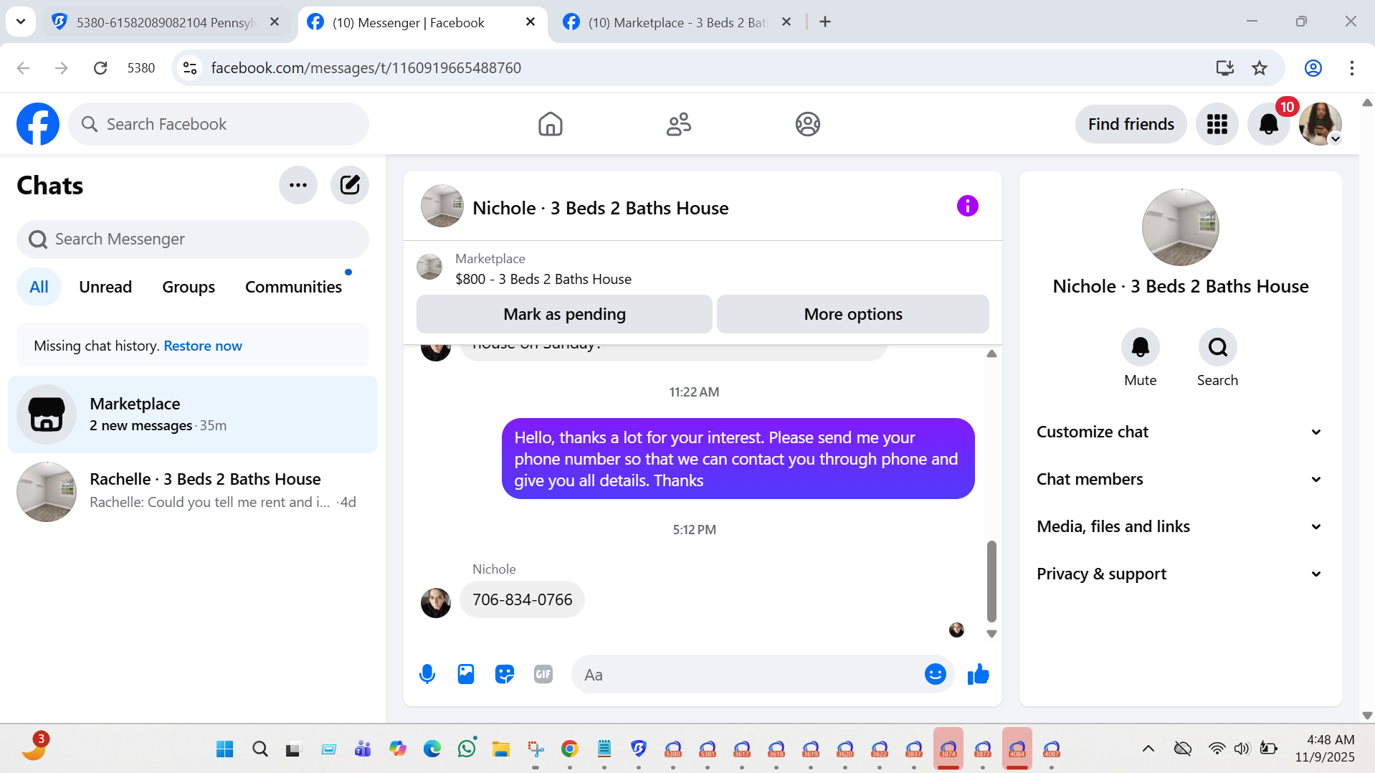Open the tab search dropdown arrow
This screenshot has width=1375, height=773.
tap(21, 22)
